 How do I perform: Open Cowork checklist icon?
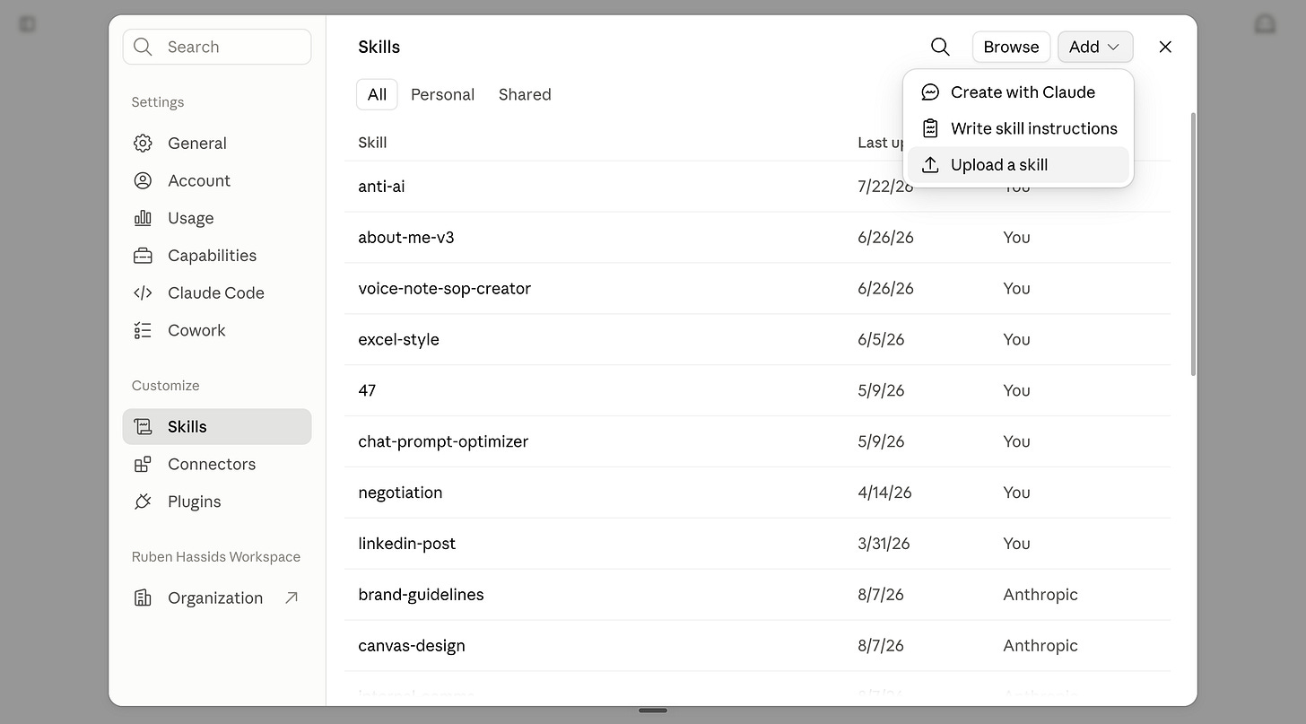coord(143,330)
